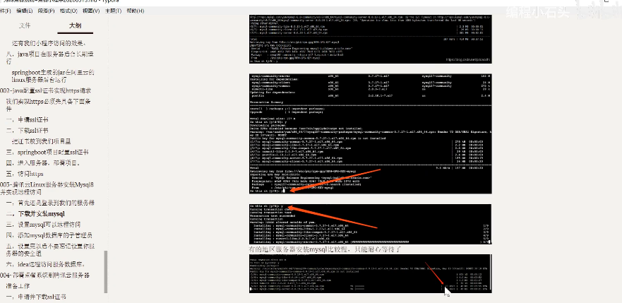The height and width of the screenshot is (303, 622).
Task: Open outline item 一，首先还是登录到我们的服务器
Action: tap(50, 203)
